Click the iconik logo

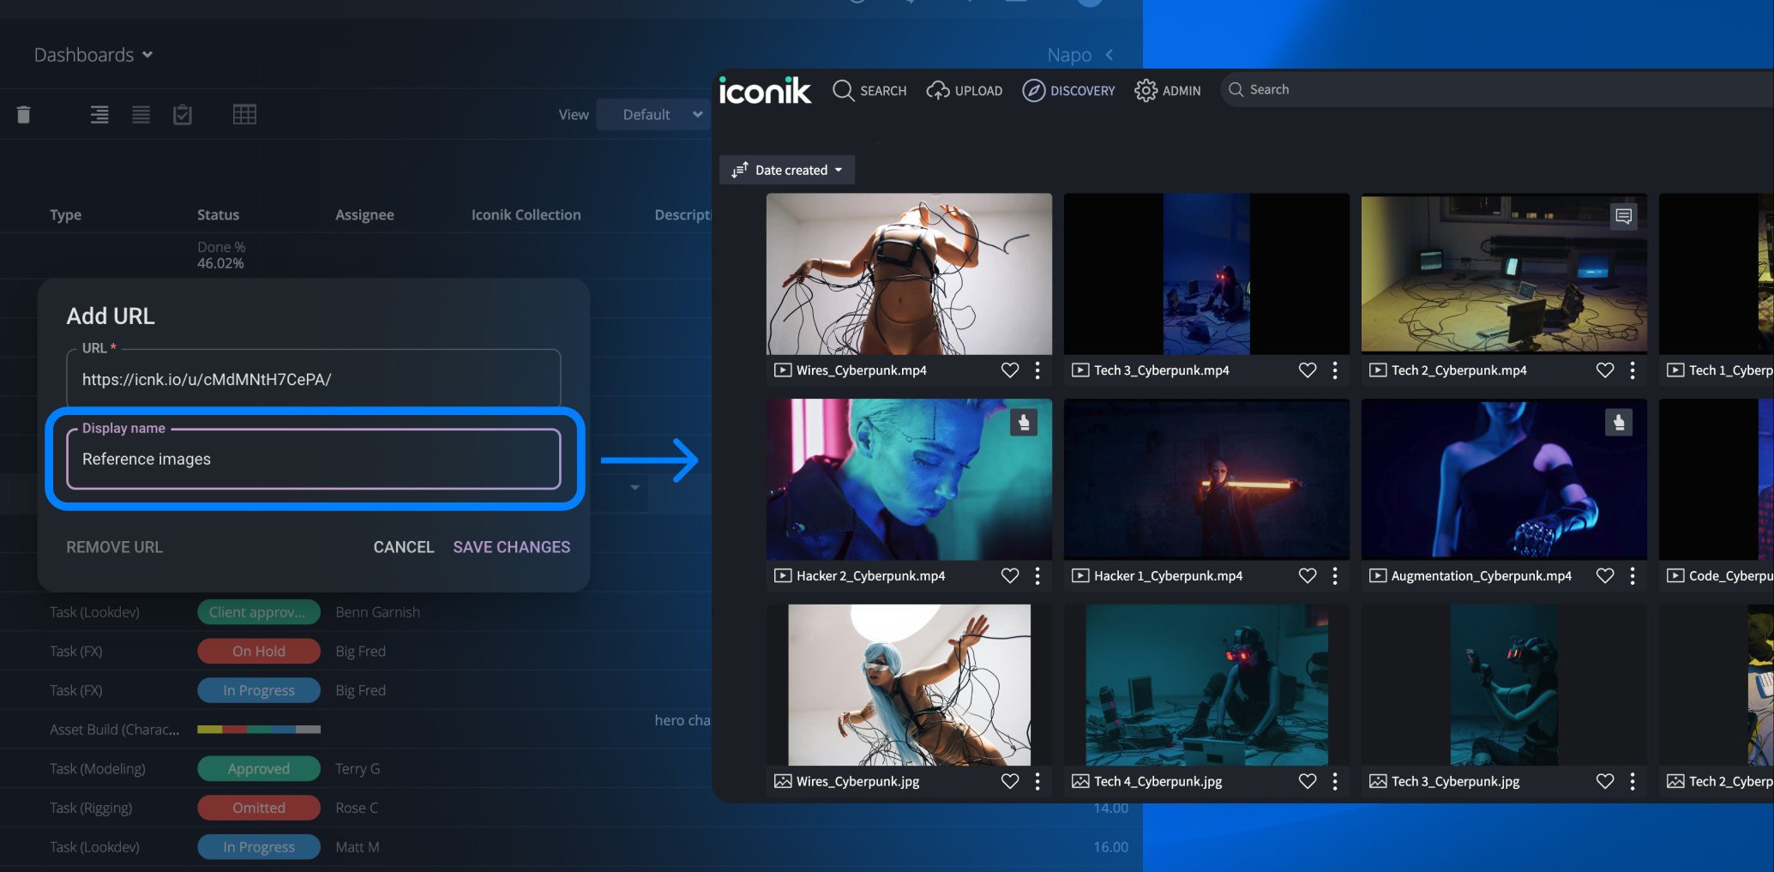click(x=765, y=90)
